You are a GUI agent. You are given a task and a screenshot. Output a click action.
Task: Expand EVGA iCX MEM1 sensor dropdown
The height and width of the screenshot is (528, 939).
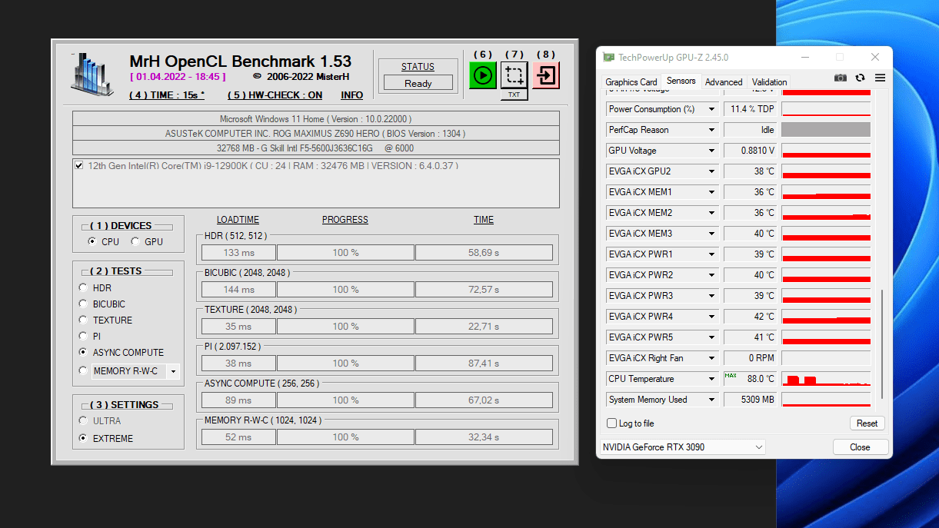coord(712,192)
